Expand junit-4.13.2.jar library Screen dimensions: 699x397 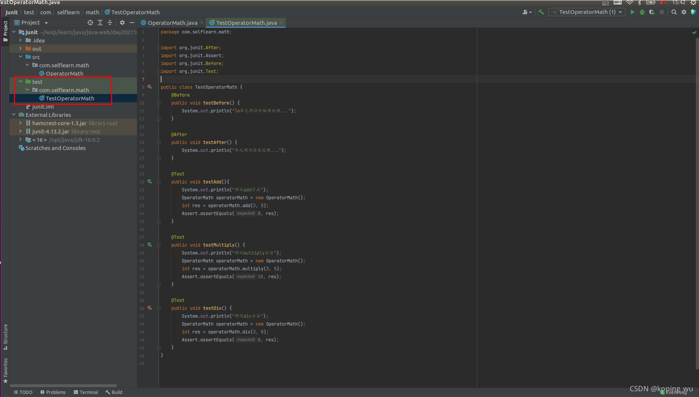coord(21,131)
